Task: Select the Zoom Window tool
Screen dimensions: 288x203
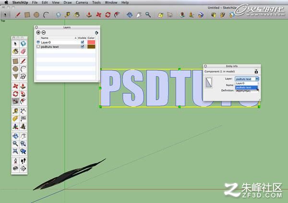Action: (23, 143)
